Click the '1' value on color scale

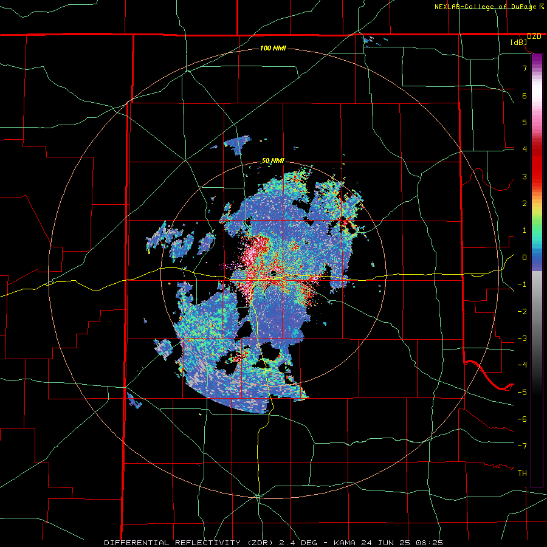click(525, 230)
